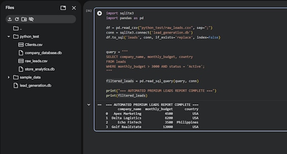Open Clients.csv file
This screenshot has width=287, height=154.
click(x=34, y=45)
